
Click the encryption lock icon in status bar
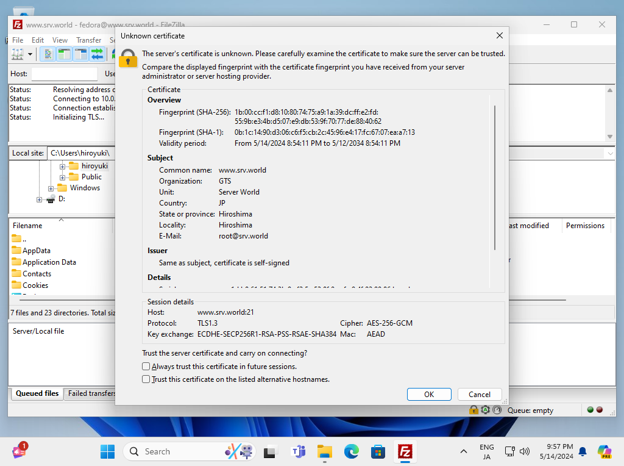[x=473, y=410]
